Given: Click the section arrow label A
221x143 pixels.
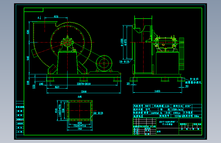Looking at the screenshot, I should click(x=38, y=18).
